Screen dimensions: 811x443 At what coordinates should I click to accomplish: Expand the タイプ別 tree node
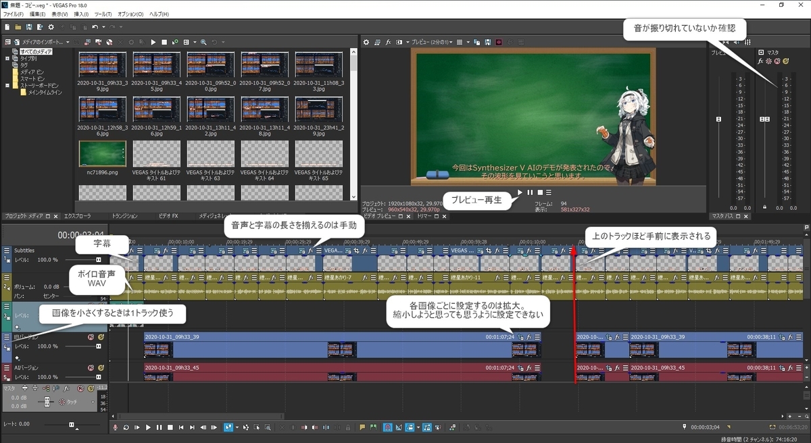pyautogui.click(x=8, y=58)
